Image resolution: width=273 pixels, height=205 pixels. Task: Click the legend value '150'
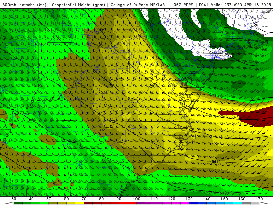[x=224, y=199]
